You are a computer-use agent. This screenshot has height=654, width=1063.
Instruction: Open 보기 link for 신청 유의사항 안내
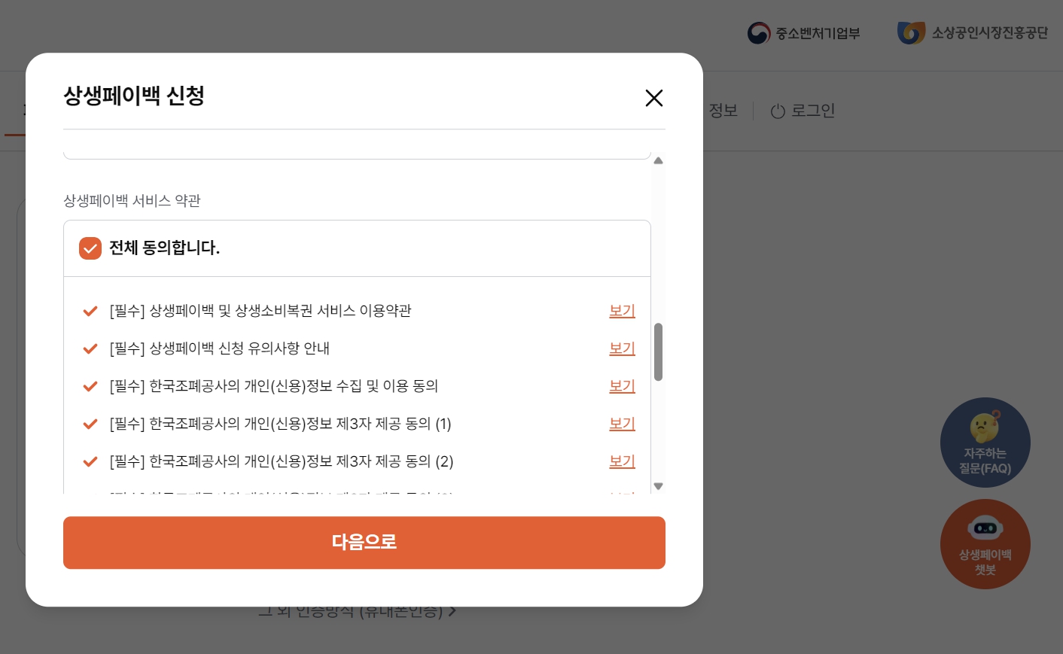622,348
